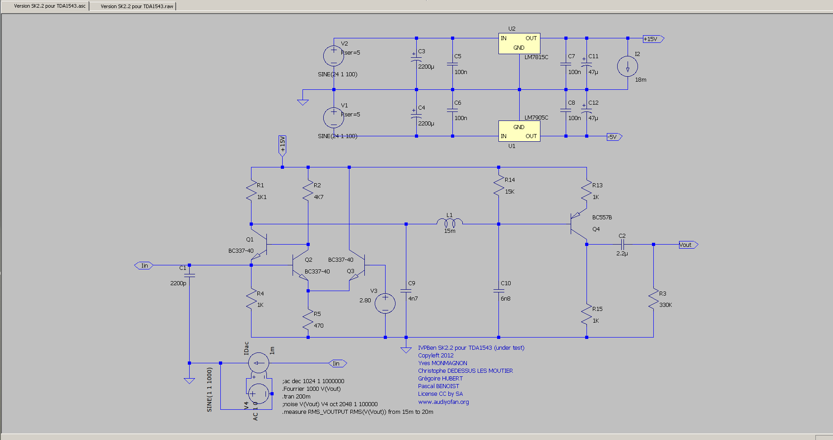
Task: Click the 'Rser=5' label beside V1
Action: (350, 114)
